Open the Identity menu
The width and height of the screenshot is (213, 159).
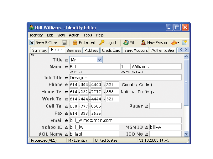coord(36,35)
